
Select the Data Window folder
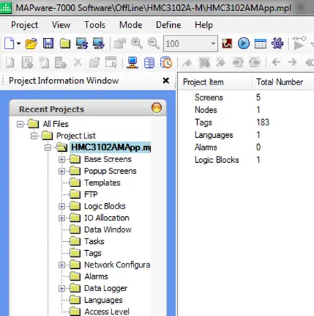pos(108,229)
